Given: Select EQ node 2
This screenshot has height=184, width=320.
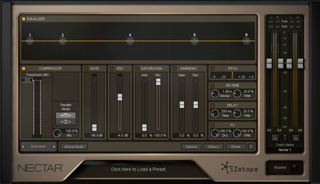Looking at the screenshot, I should 63,41.
